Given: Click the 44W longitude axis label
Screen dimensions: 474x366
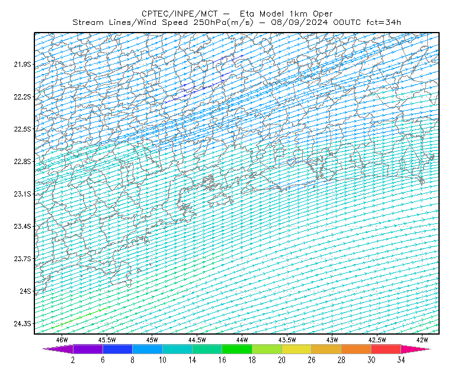Looking at the screenshot, I should coord(242,340).
